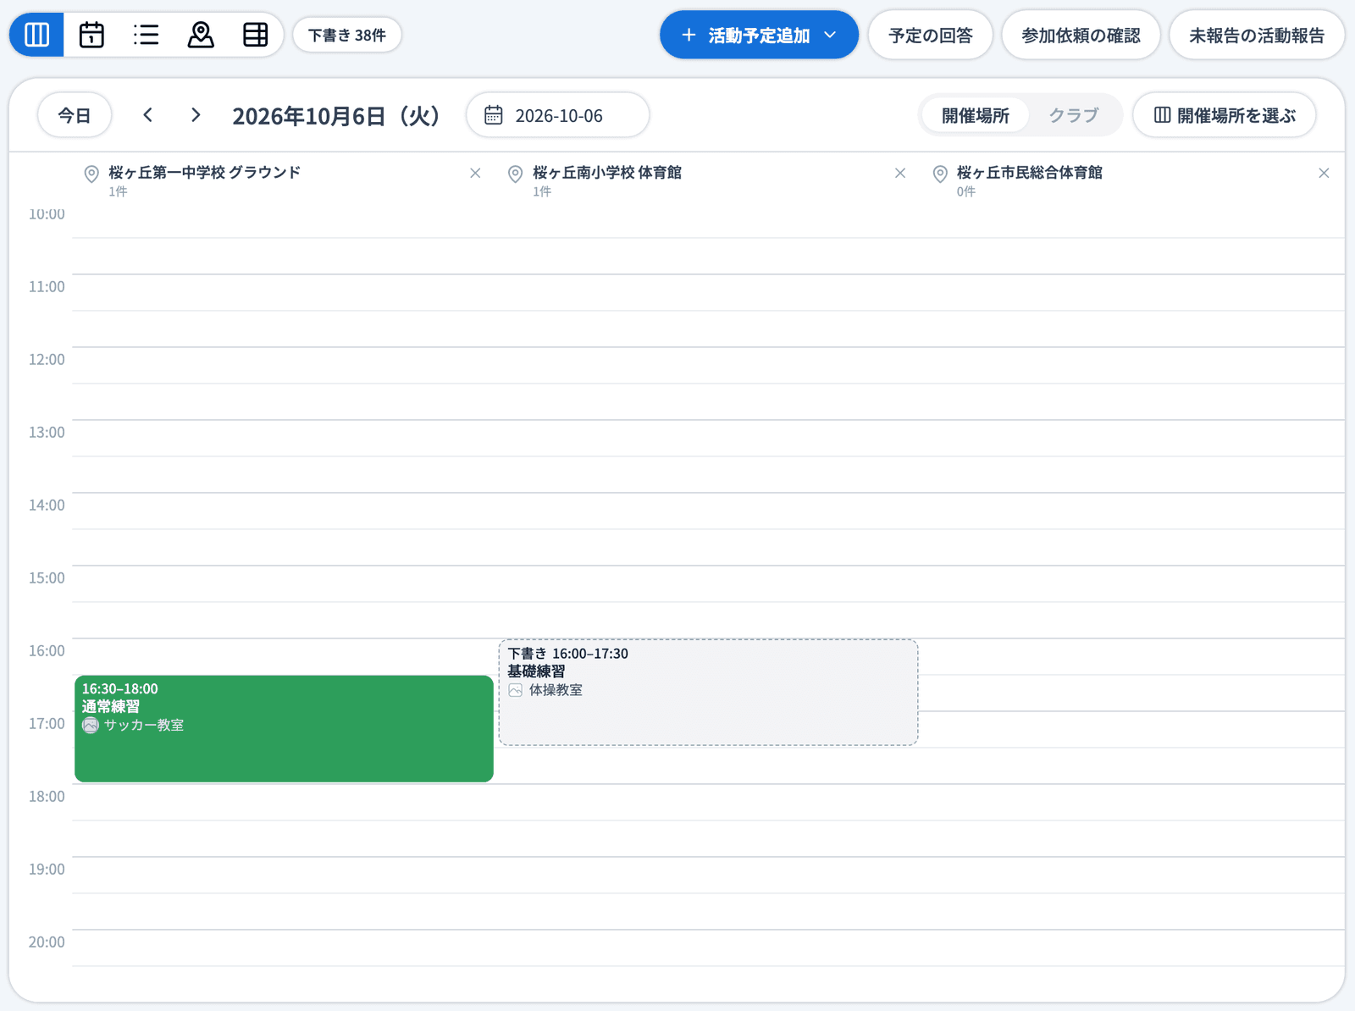Open the 下書き 38件 drafts badge
The width and height of the screenshot is (1355, 1011).
tap(346, 35)
